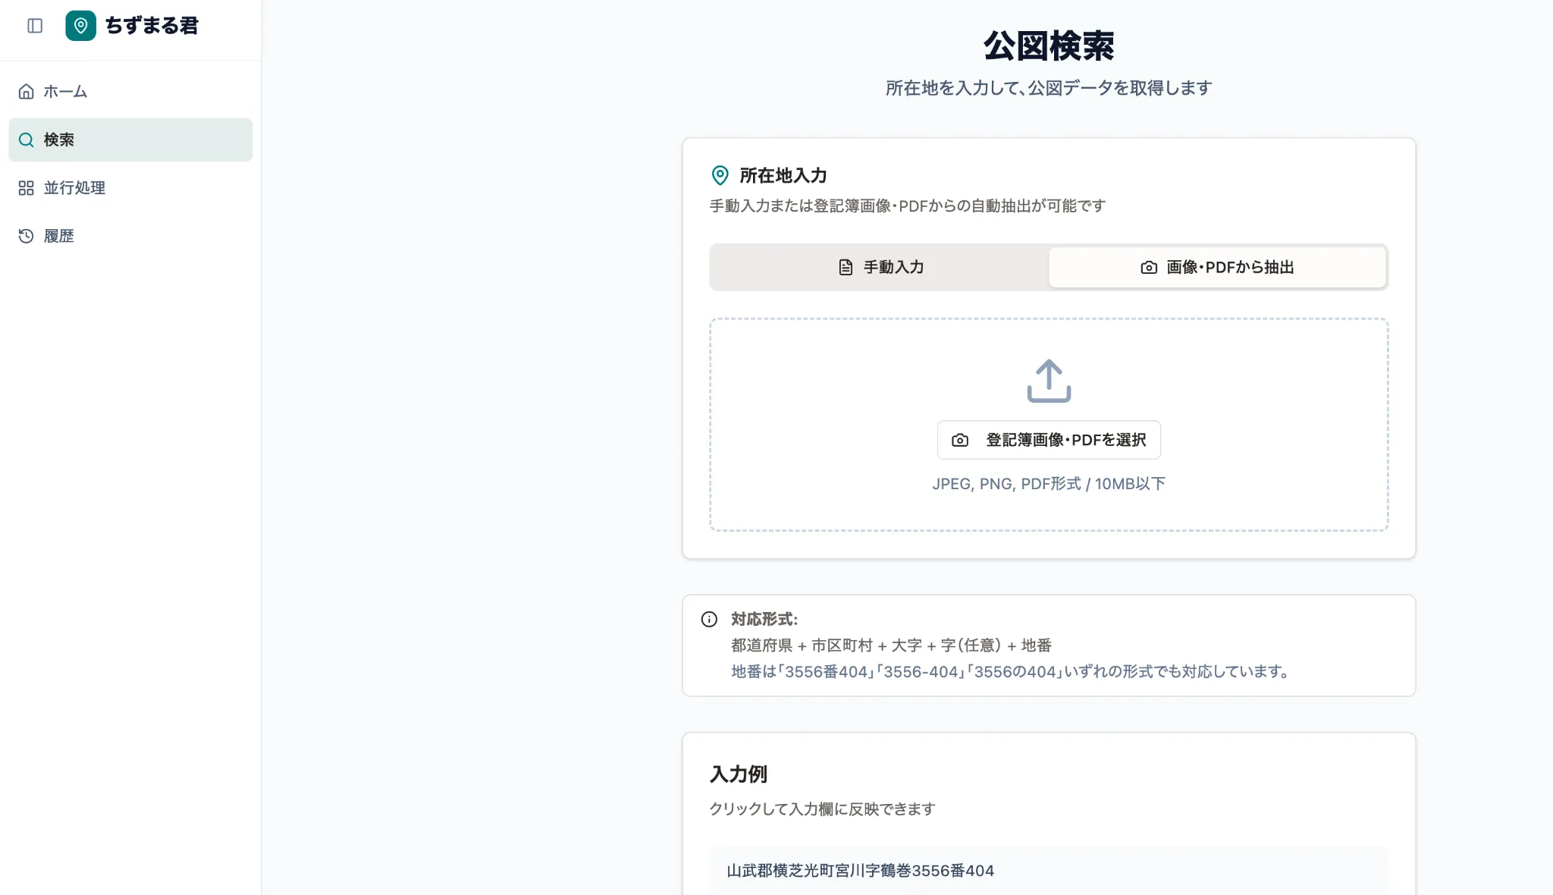Open the ホーム page
The image size is (1553, 895).
[130, 92]
